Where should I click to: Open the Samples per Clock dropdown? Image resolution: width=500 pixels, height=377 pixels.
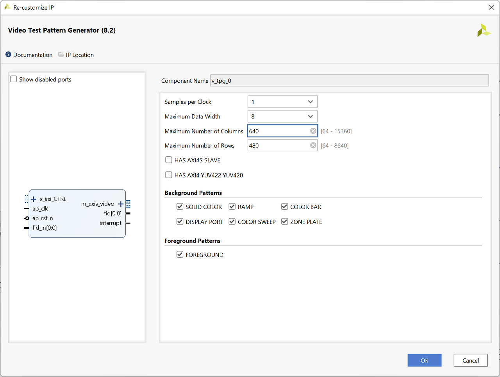tap(282, 102)
